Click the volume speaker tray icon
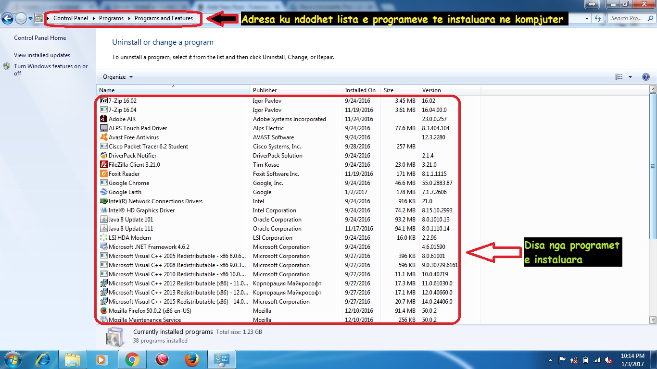 [x=608, y=359]
